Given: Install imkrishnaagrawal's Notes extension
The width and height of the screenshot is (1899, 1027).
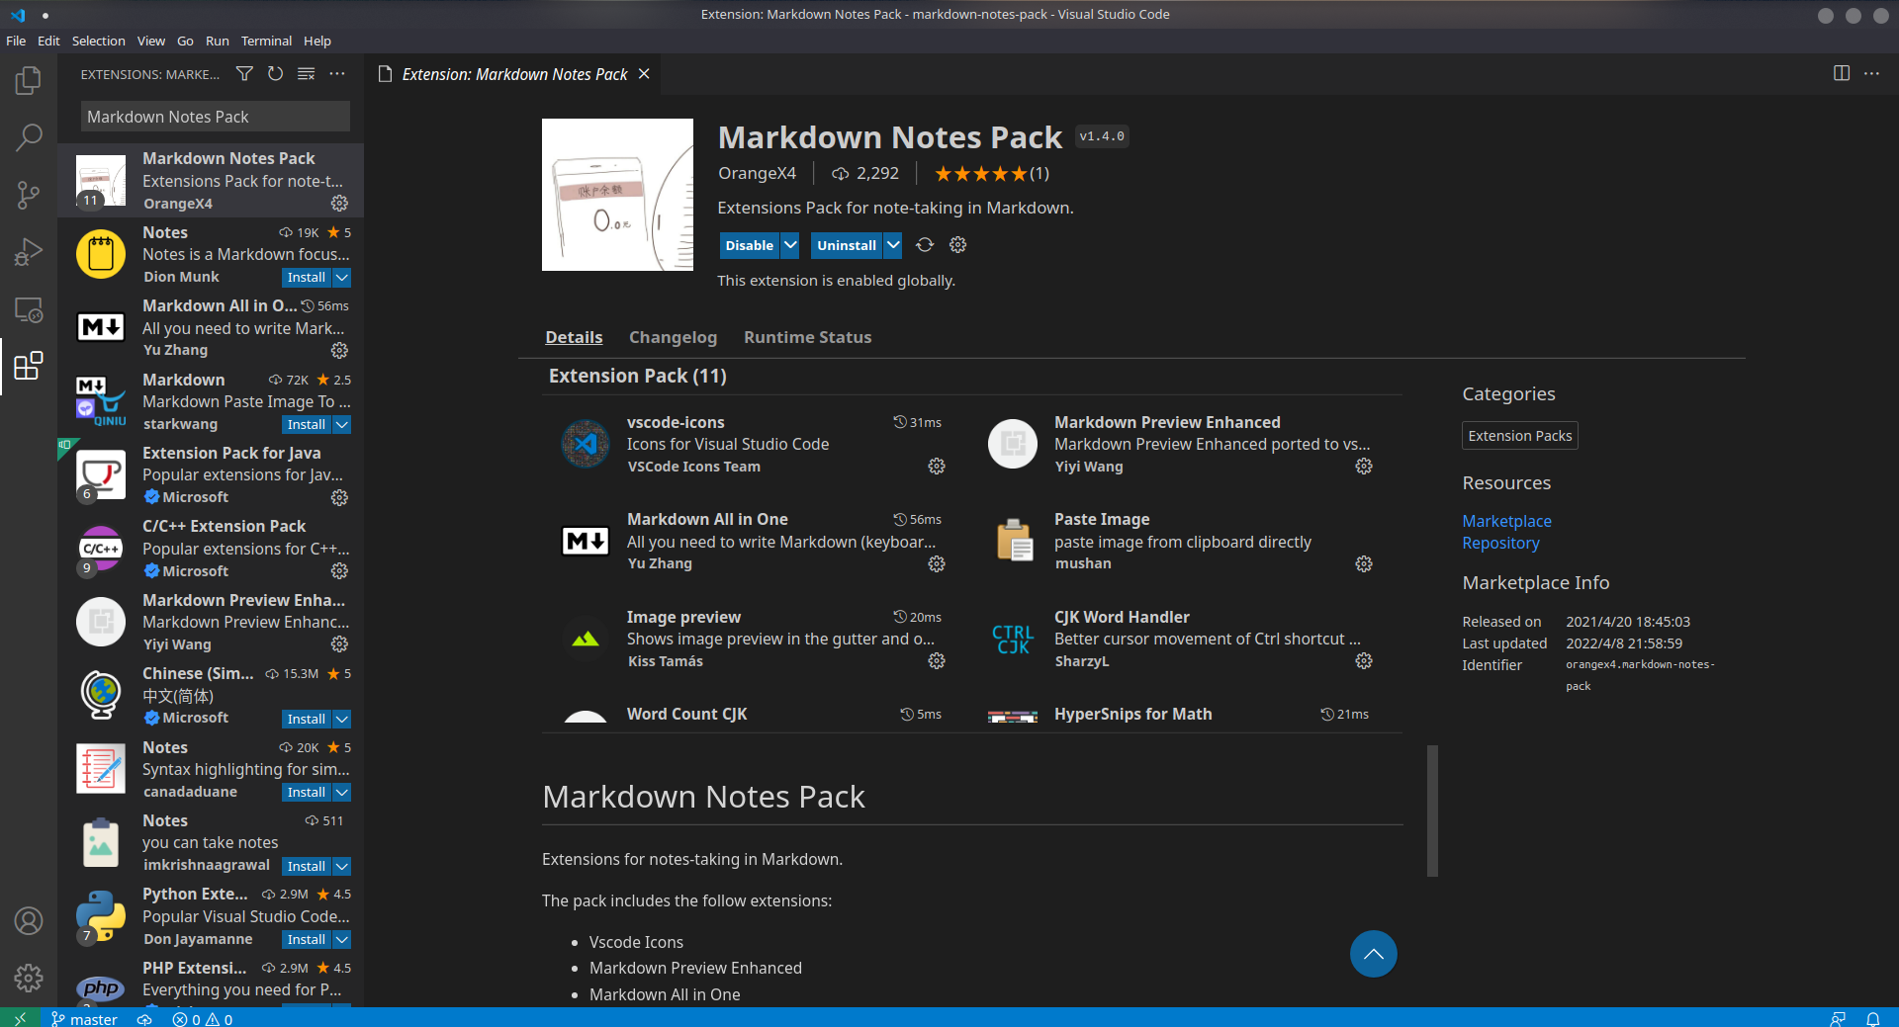Looking at the screenshot, I should [307, 867].
